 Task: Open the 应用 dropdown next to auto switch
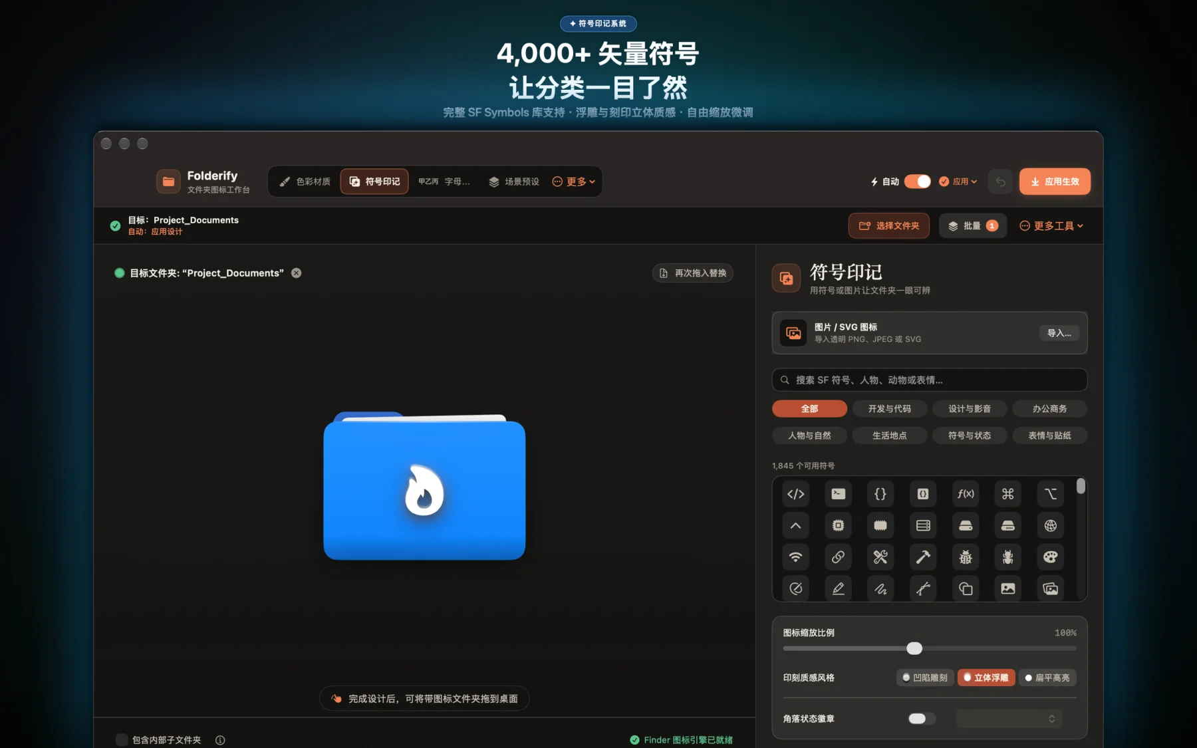coord(958,182)
